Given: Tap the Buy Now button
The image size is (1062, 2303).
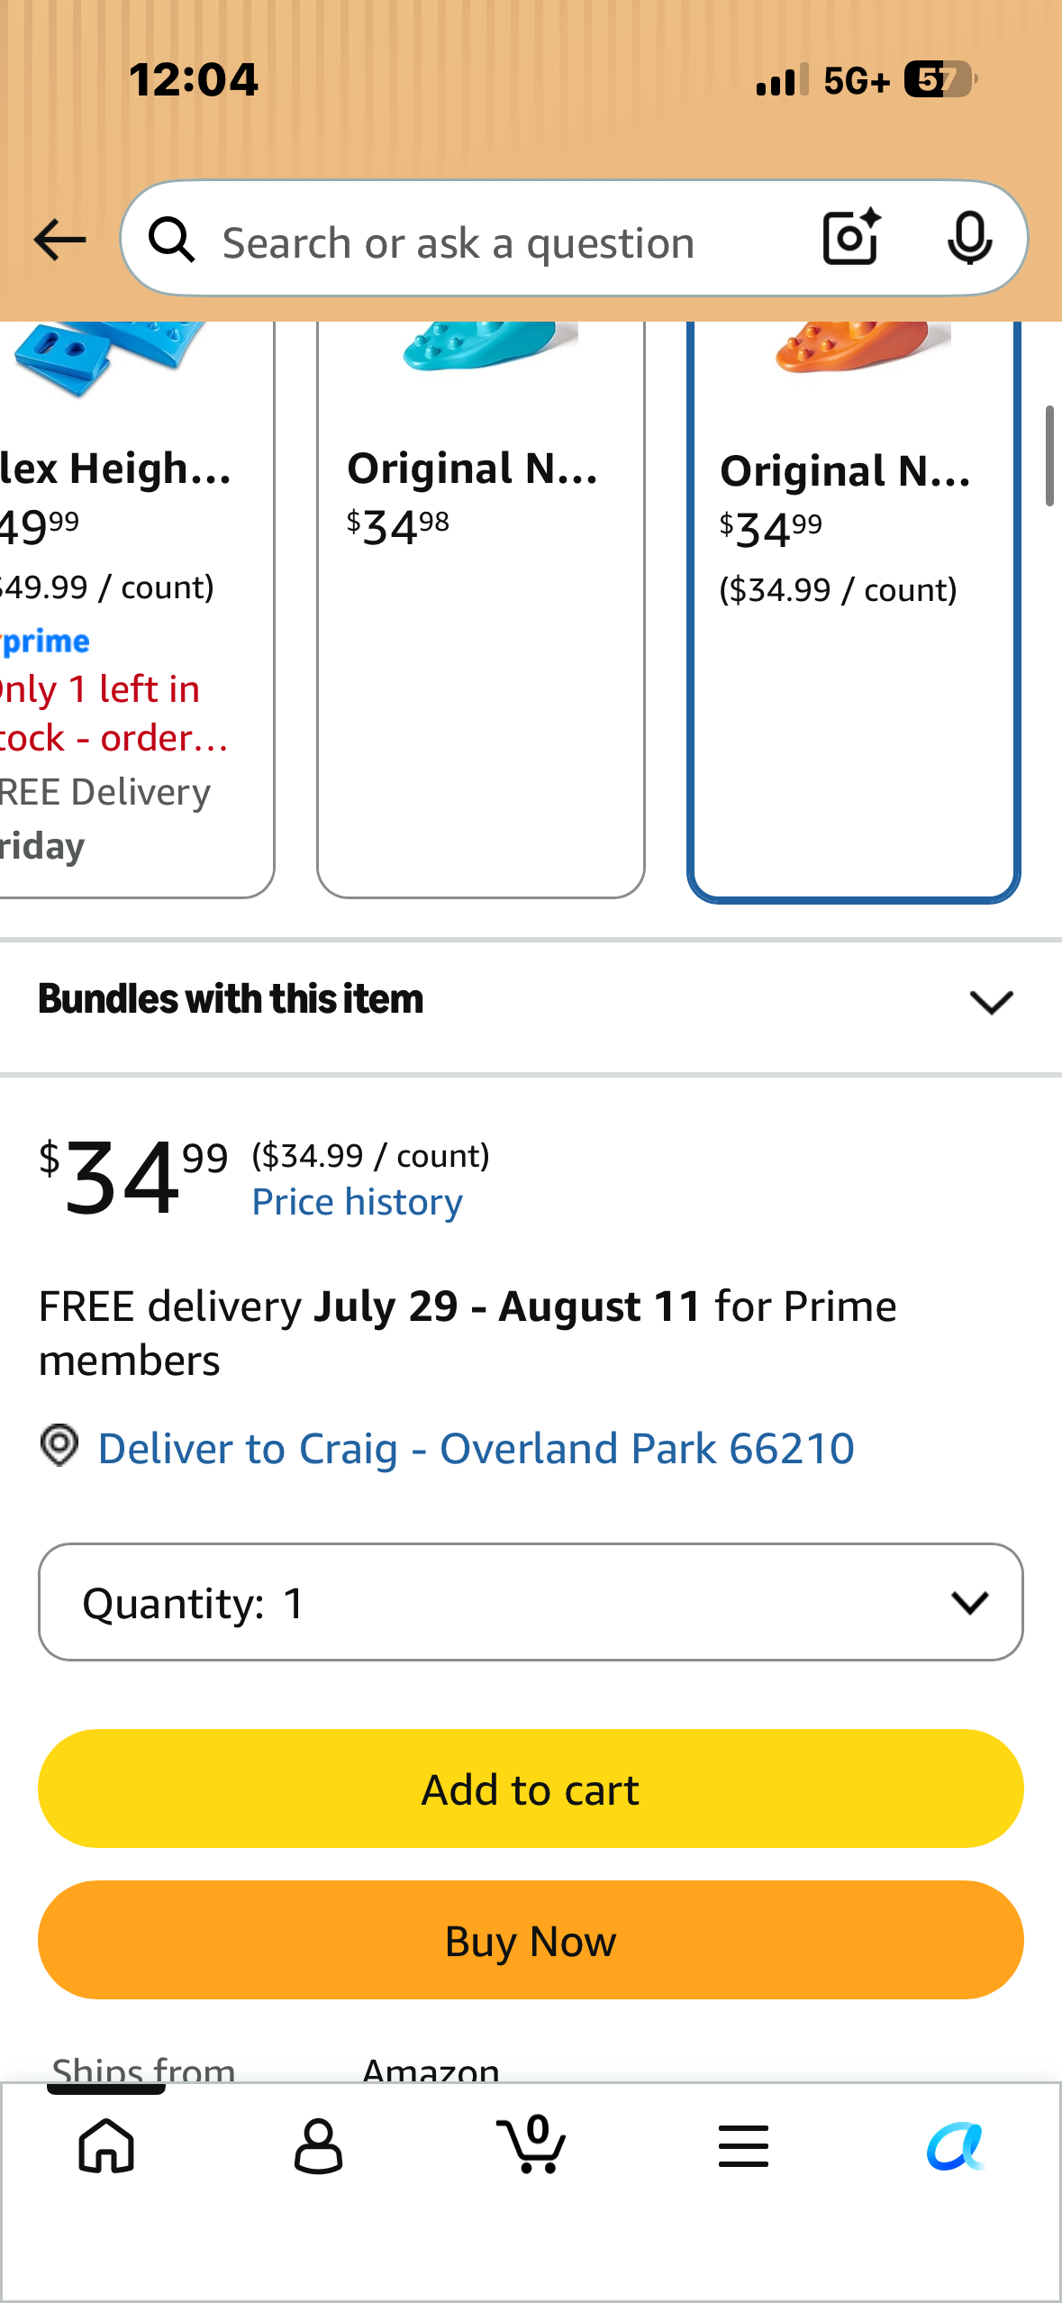Looking at the screenshot, I should coord(531,1940).
